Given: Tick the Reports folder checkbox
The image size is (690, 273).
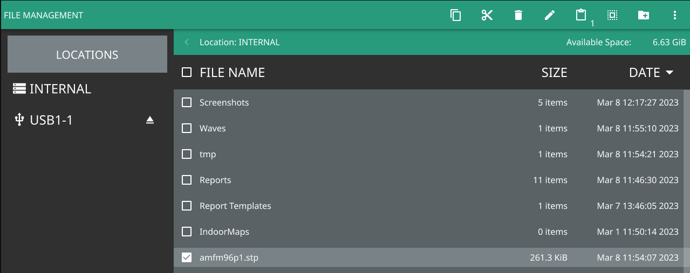Looking at the screenshot, I should pyautogui.click(x=187, y=180).
